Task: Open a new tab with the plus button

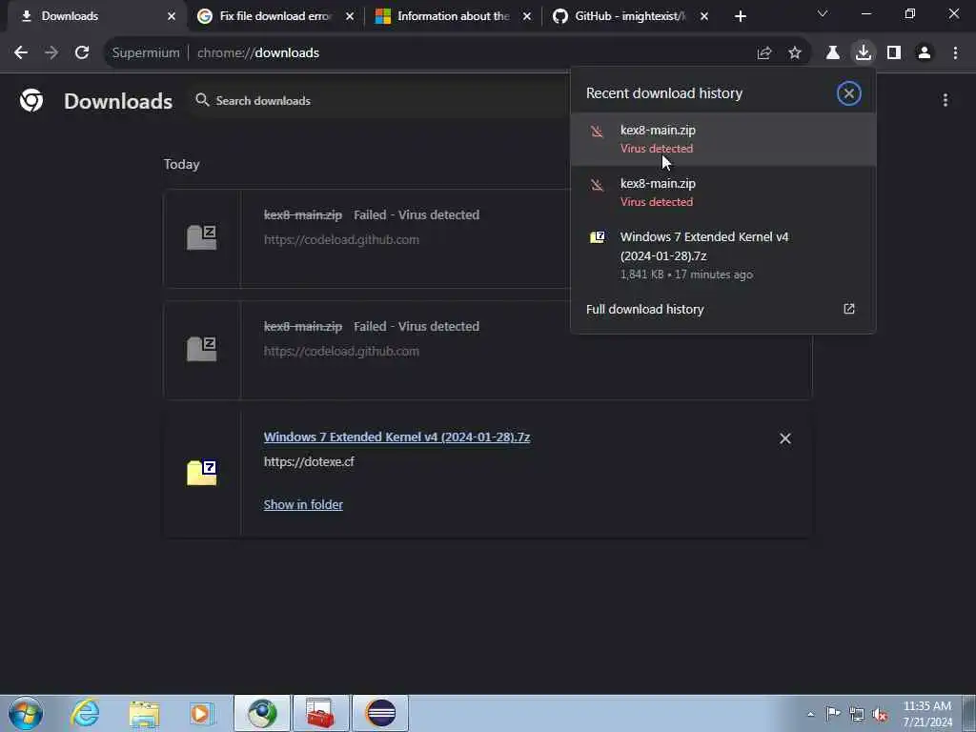Action: pyautogui.click(x=740, y=16)
